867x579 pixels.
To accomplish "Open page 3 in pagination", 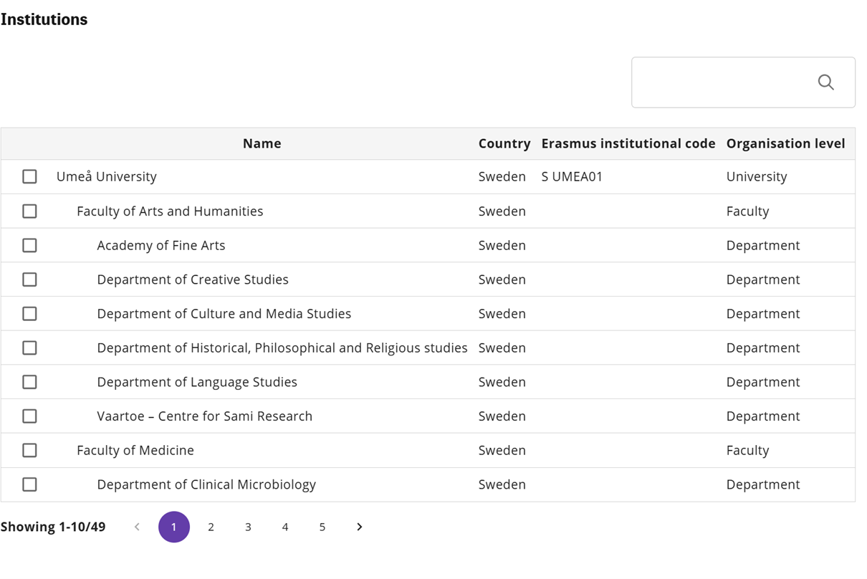I will point(248,527).
